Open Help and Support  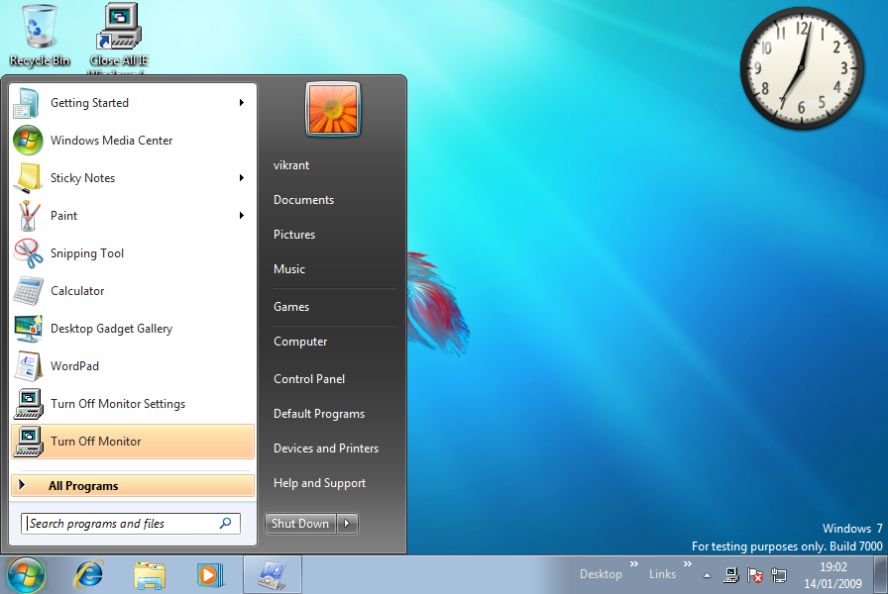coord(319,483)
